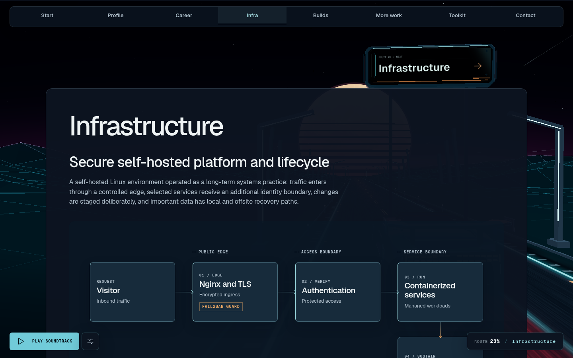Click the Authentication verify card
This screenshot has width=573, height=358.
(x=338, y=292)
